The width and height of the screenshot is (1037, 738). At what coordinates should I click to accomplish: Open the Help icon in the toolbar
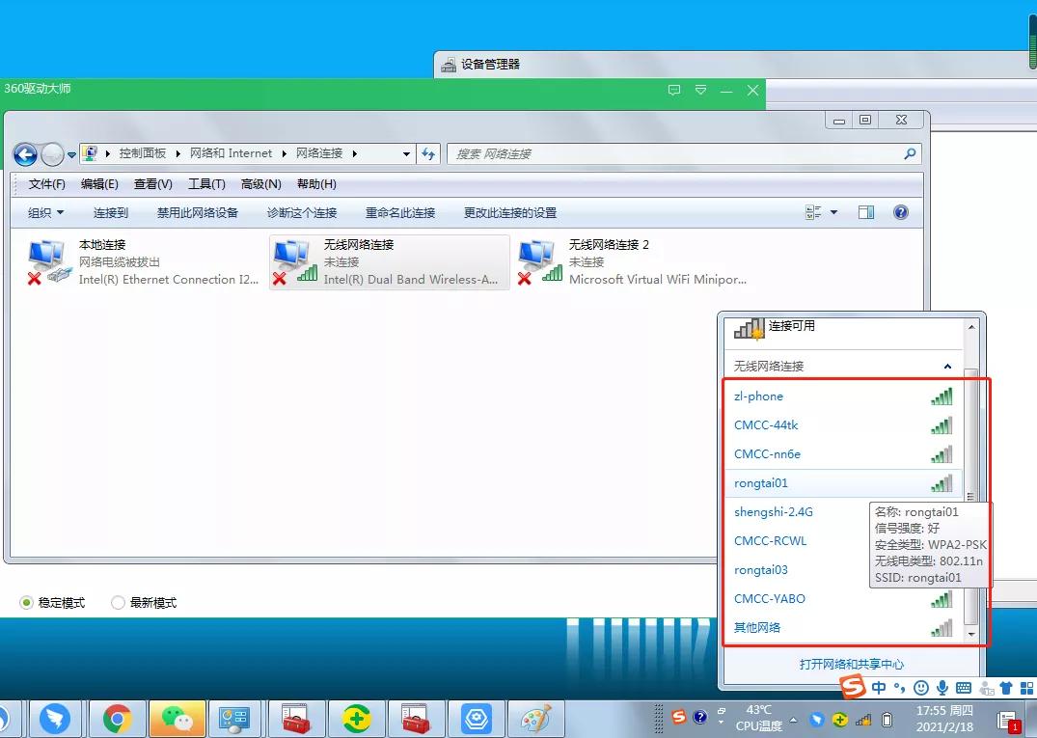pyautogui.click(x=900, y=212)
